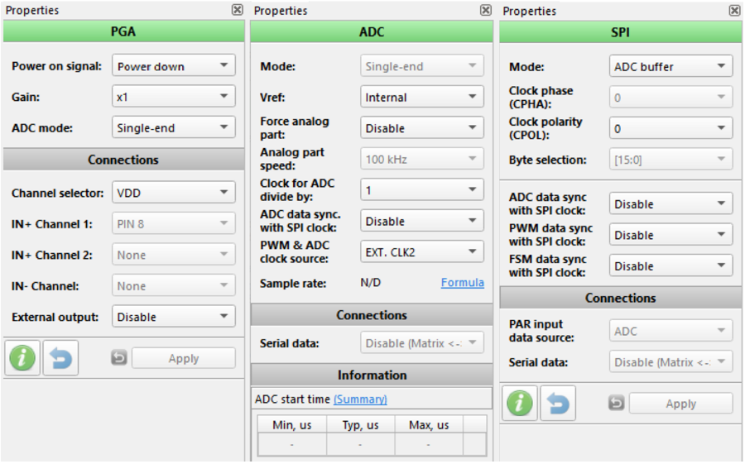Open the Clock polarity (CPOL) dropdown
Image resolution: width=745 pixels, height=464 pixels.
point(670,128)
